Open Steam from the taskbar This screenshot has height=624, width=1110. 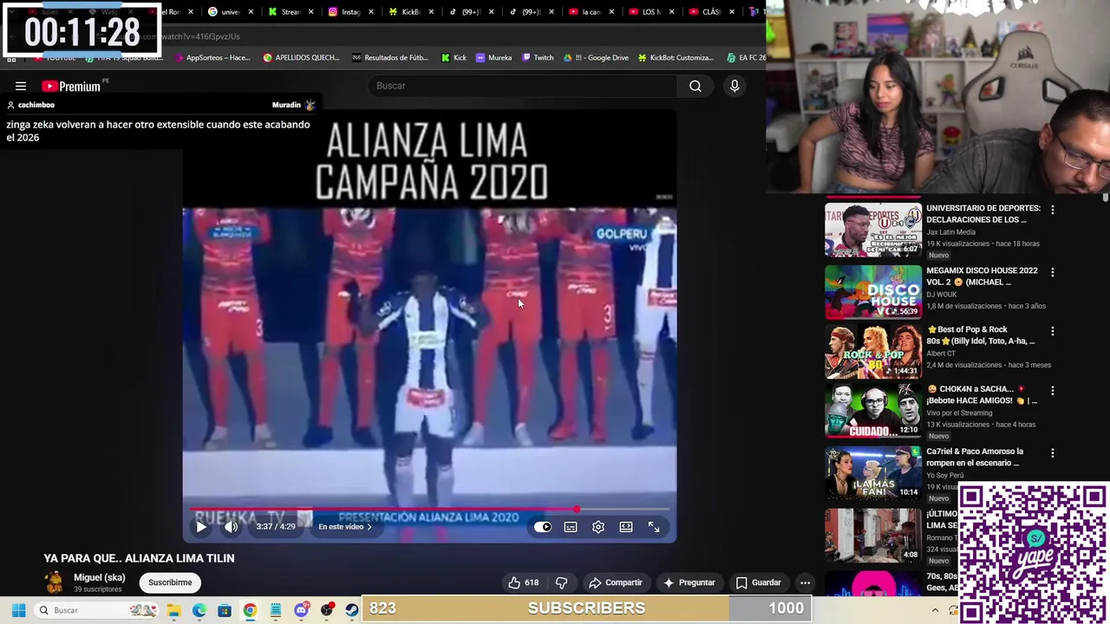tap(351, 610)
